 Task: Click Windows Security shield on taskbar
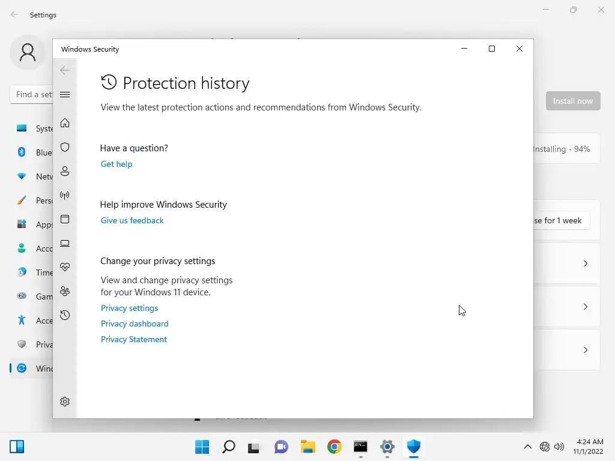point(413,447)
